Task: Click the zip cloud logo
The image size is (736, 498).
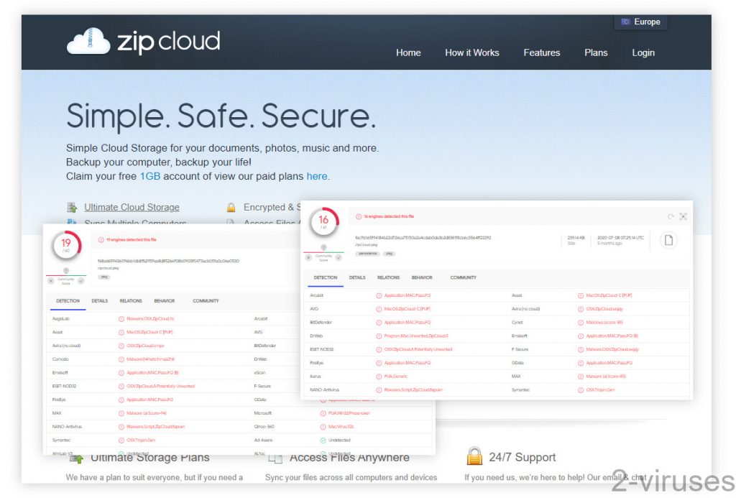Action: 143,42
